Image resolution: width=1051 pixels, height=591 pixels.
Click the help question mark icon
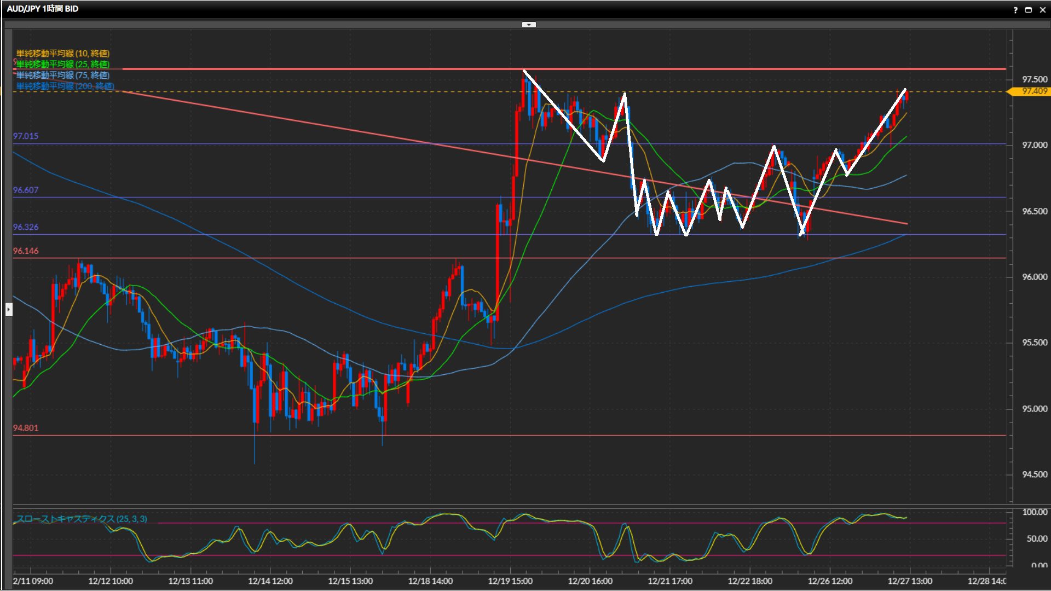(x=1015, y=10)
